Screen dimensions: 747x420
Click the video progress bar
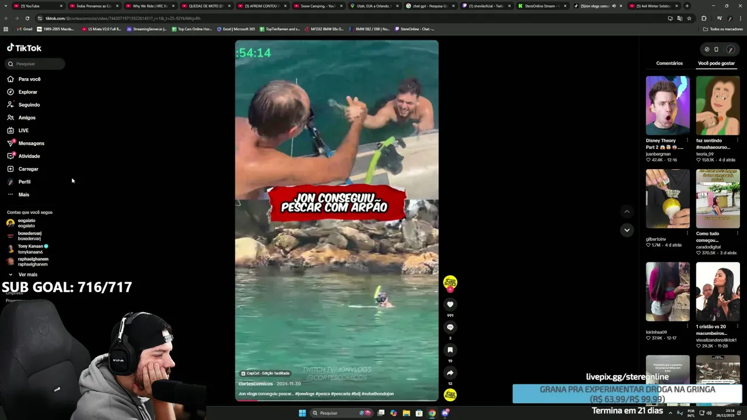337,400
